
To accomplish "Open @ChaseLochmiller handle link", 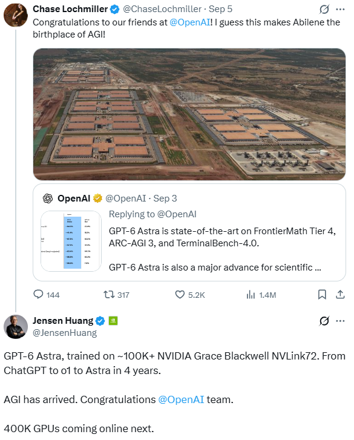I will click(x=162, y=9).
